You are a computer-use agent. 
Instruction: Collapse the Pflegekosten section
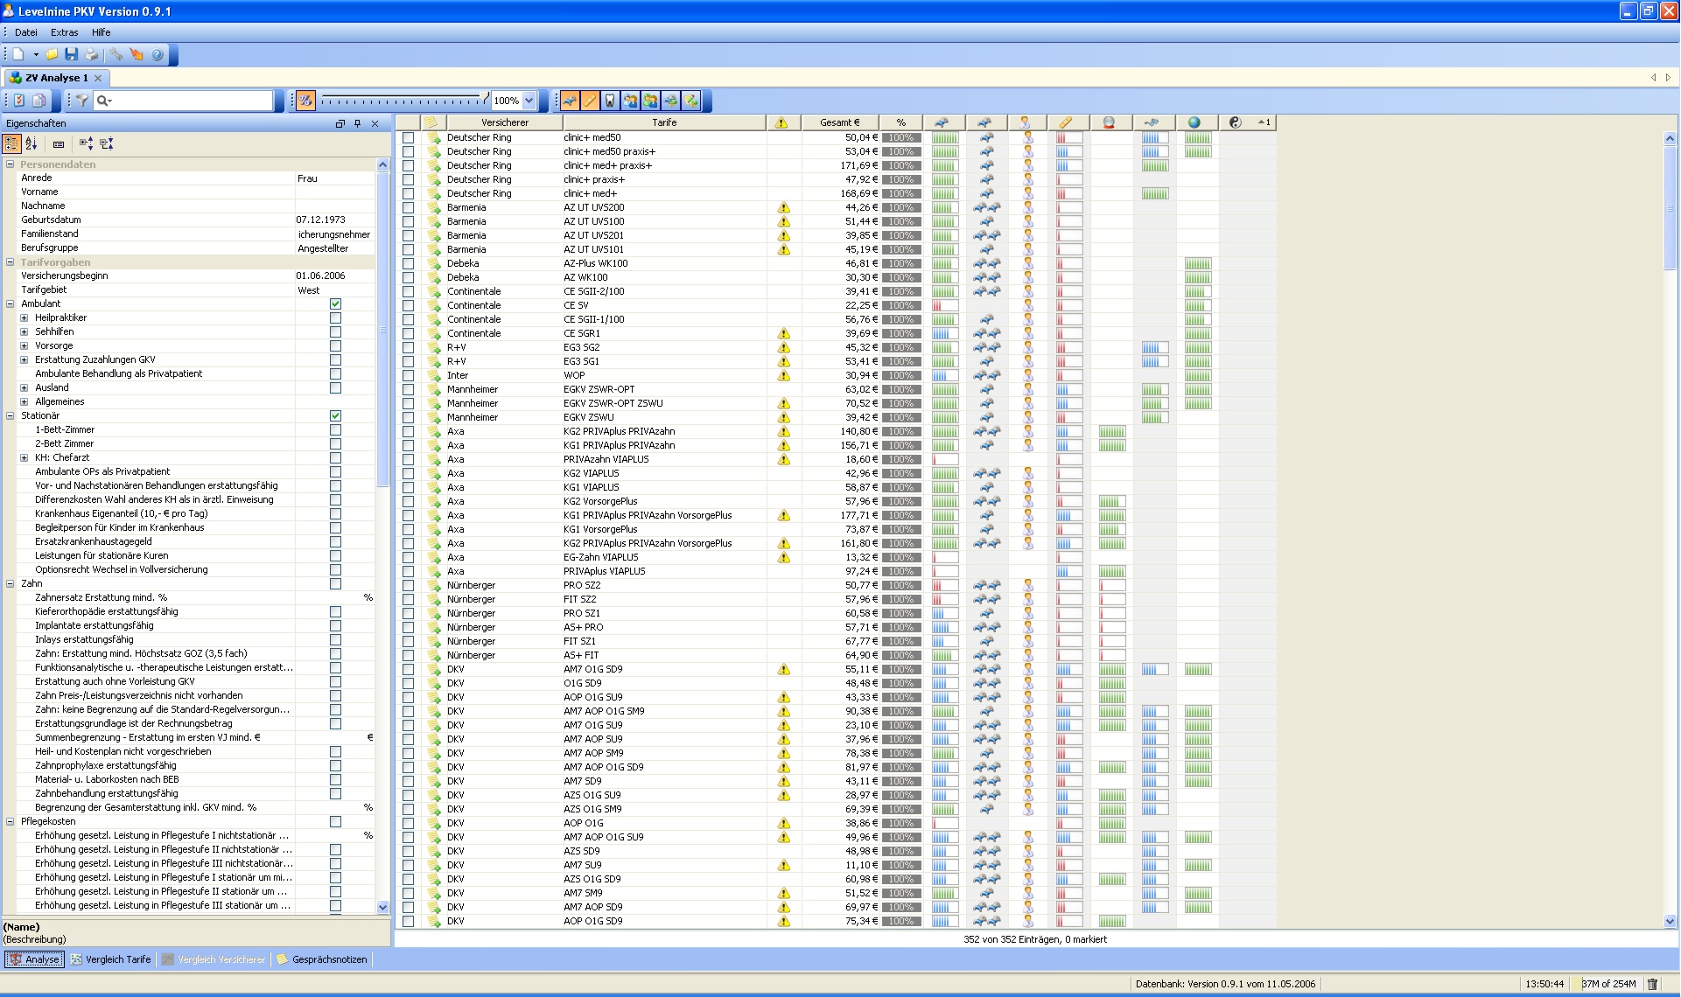[11, 821]
